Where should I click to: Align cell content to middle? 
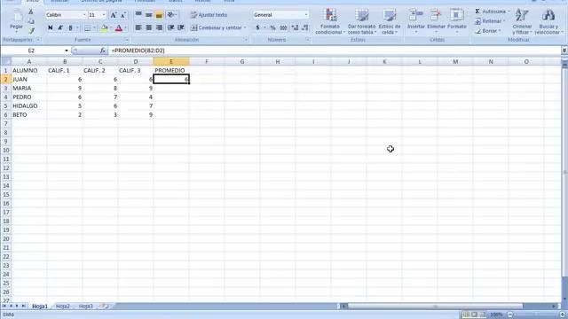[149, 14]
